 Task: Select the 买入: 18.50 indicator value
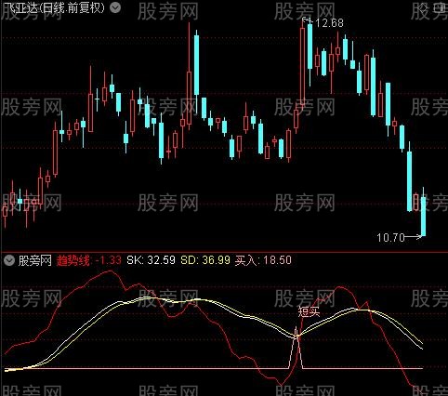[x=263, y=260]
